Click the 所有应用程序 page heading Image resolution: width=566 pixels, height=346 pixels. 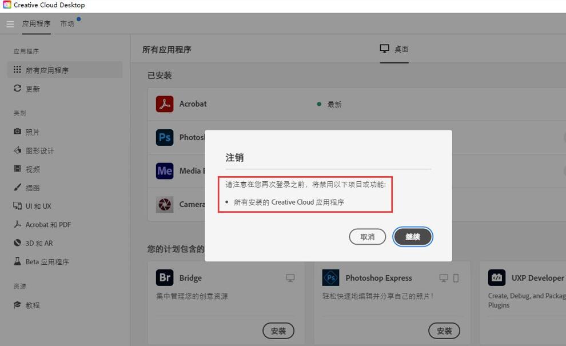coord(167,50)
